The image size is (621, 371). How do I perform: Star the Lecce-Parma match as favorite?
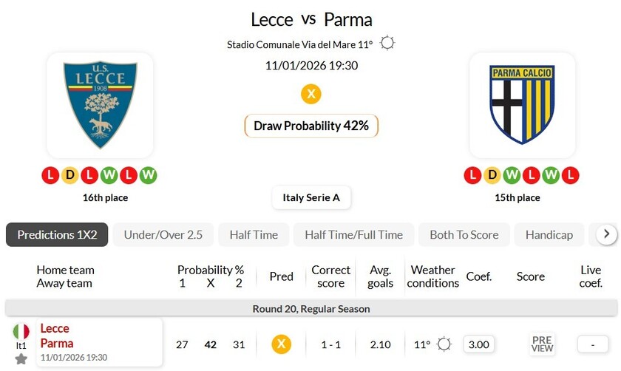click(x=21, y=358)
